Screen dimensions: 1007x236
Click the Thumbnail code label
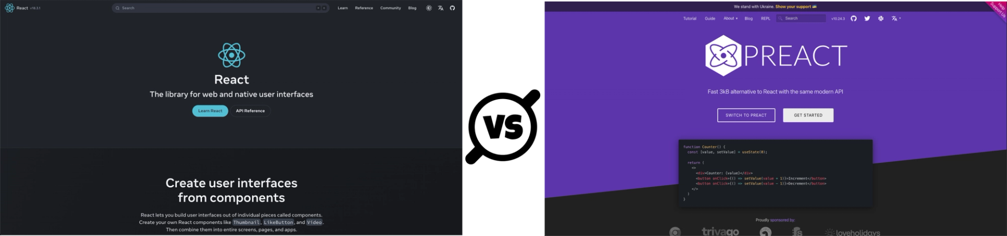click(x=246, y=222)
